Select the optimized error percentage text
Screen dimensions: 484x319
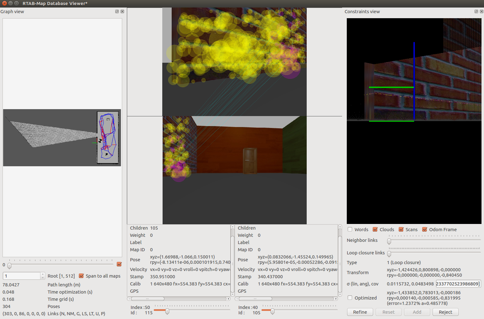click(x=417, y=303)
